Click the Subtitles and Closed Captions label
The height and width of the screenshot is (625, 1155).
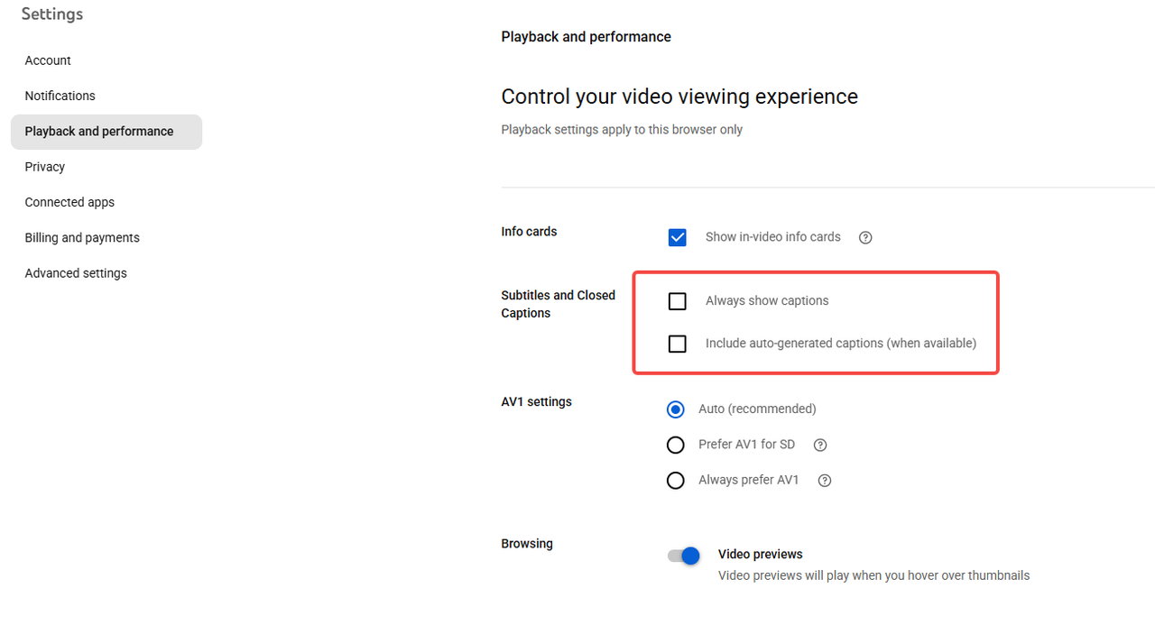pyautogui.click(x=558, y=304)
